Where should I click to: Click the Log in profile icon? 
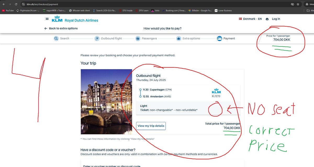(x=267, y=19)
